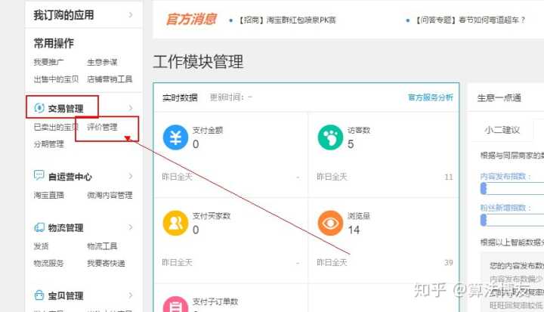Click the 实时数据 panel title
Image resolution: width=544 pixels, height=312 pixels.
pos(180,98)
